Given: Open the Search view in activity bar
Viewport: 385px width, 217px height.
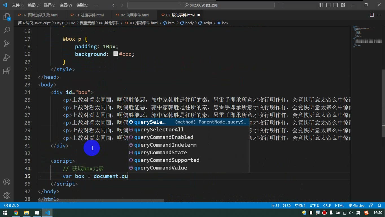Looking at the screenshot, I should [7, 30].
